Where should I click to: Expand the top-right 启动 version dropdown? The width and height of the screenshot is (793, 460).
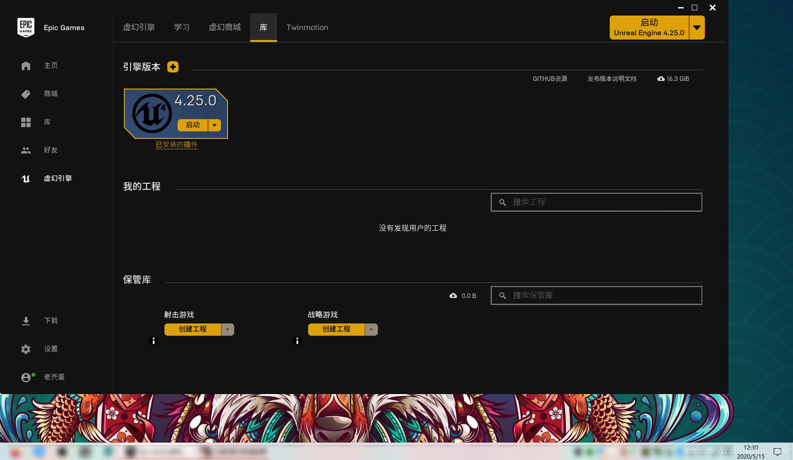(x=697, y=27)
